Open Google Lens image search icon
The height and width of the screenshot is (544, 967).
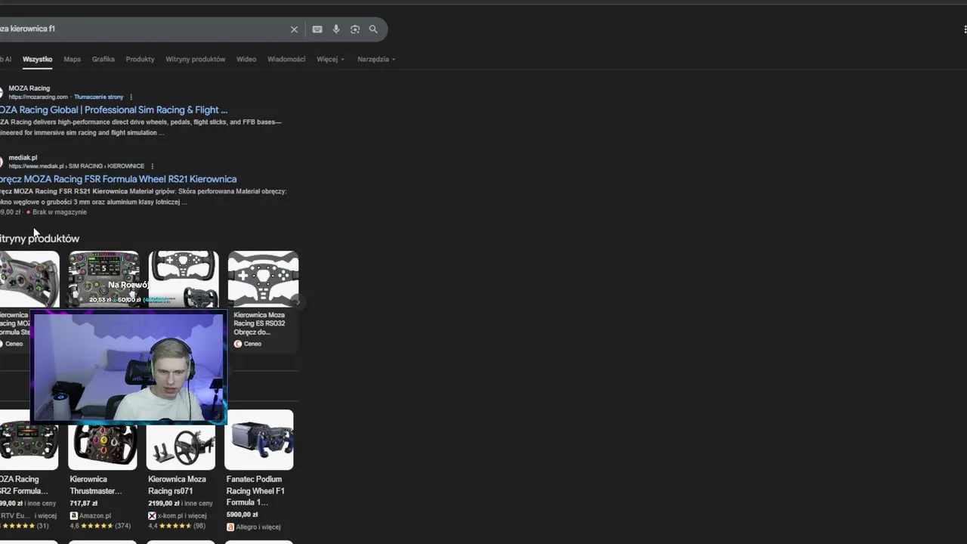coord(355,29)
